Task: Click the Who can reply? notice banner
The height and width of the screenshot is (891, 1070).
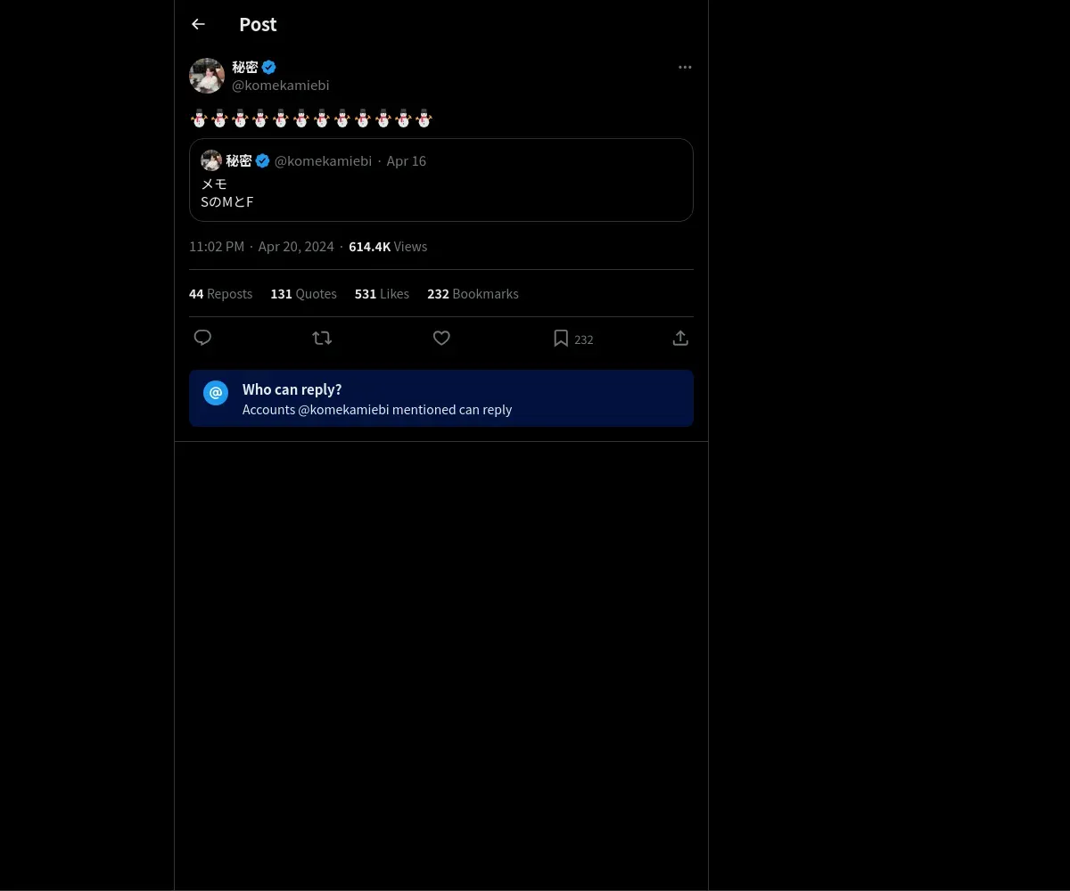Action: 441,398
